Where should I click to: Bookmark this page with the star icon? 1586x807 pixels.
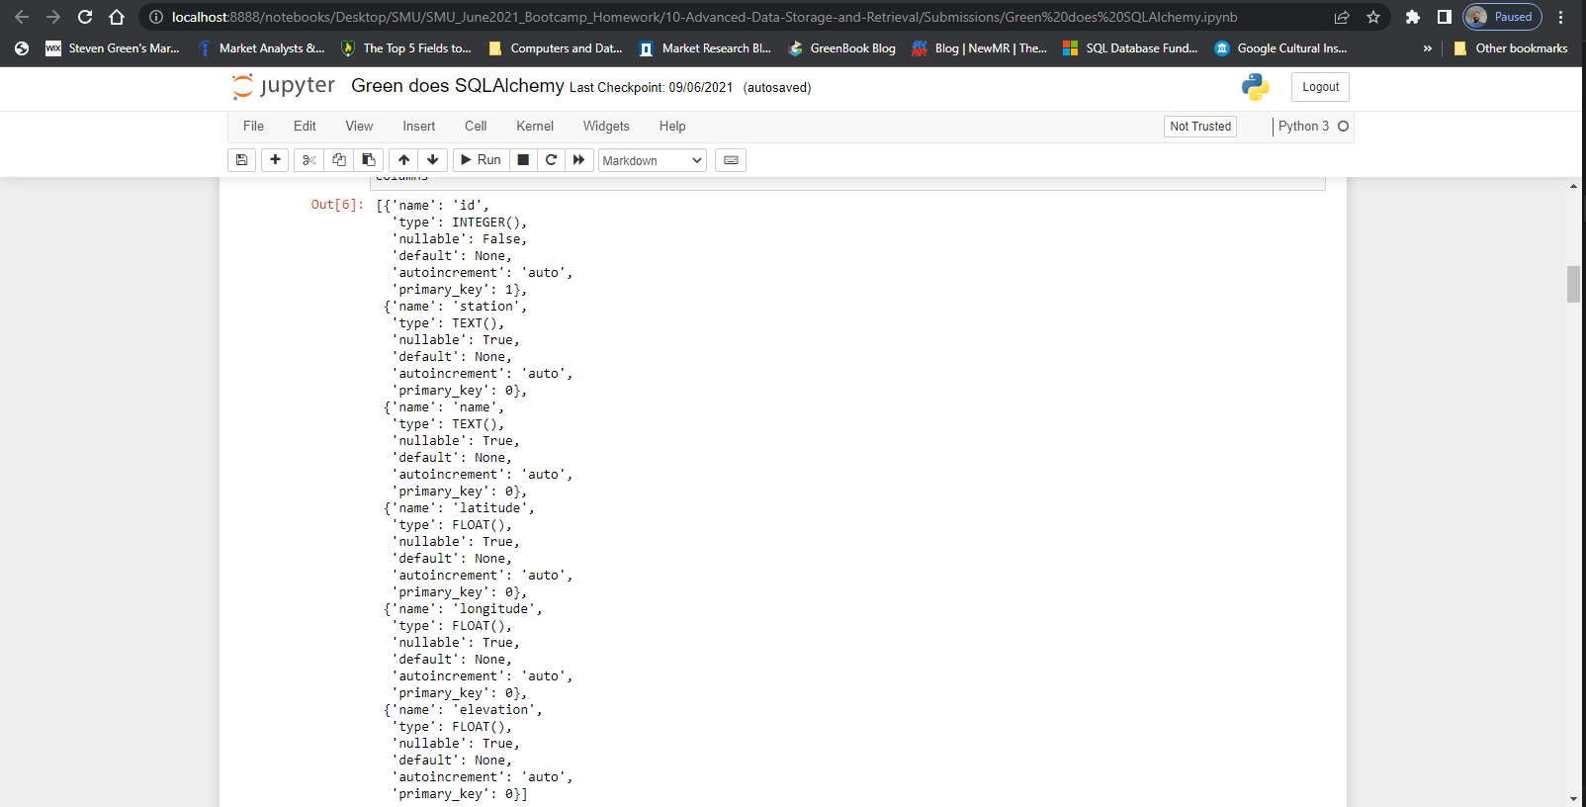(x=1373, y=17)
